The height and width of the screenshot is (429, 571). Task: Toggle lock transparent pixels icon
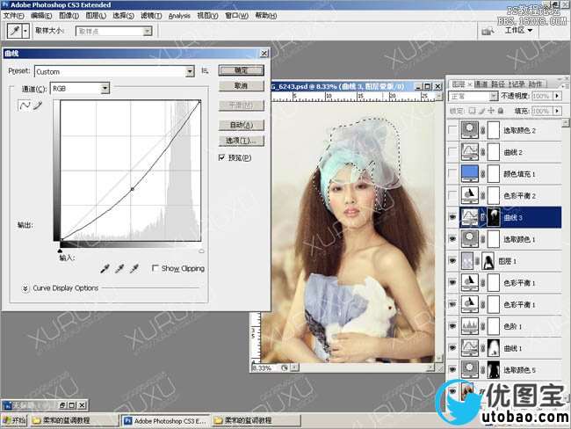click(x=472, y=111)
